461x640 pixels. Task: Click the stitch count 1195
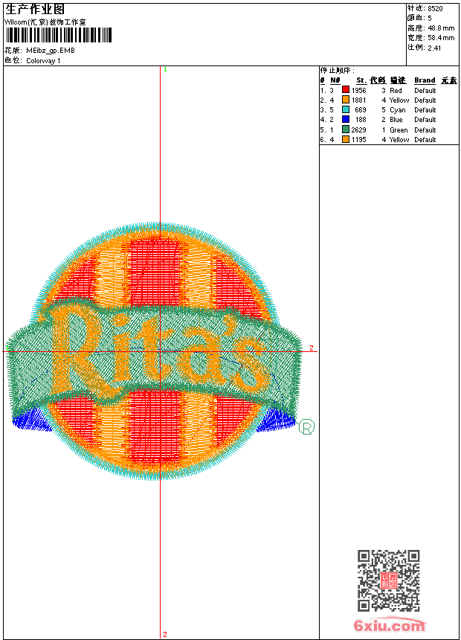(x=359, y=140)
